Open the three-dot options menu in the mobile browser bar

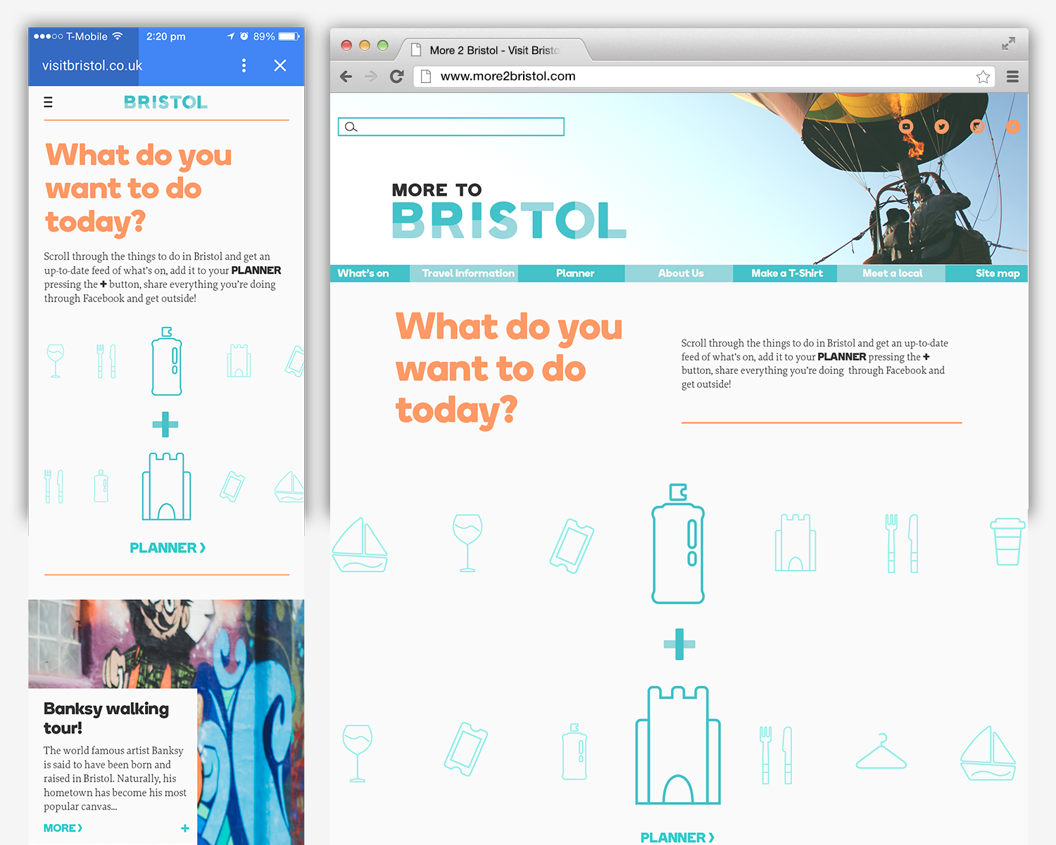point(244,65)
